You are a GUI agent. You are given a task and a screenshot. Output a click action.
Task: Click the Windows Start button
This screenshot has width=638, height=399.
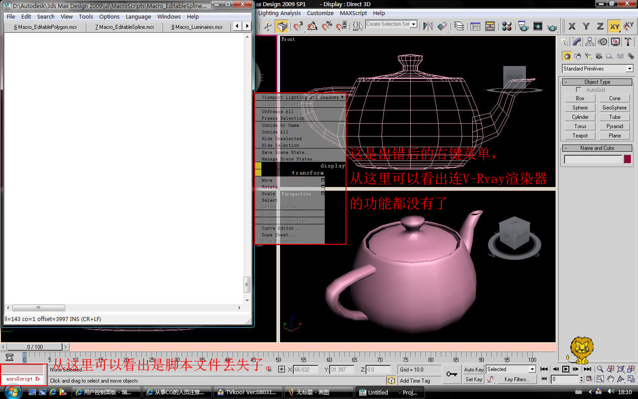tap(12, 392)
